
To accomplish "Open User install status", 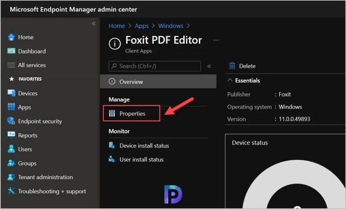I will coord(142,159).
